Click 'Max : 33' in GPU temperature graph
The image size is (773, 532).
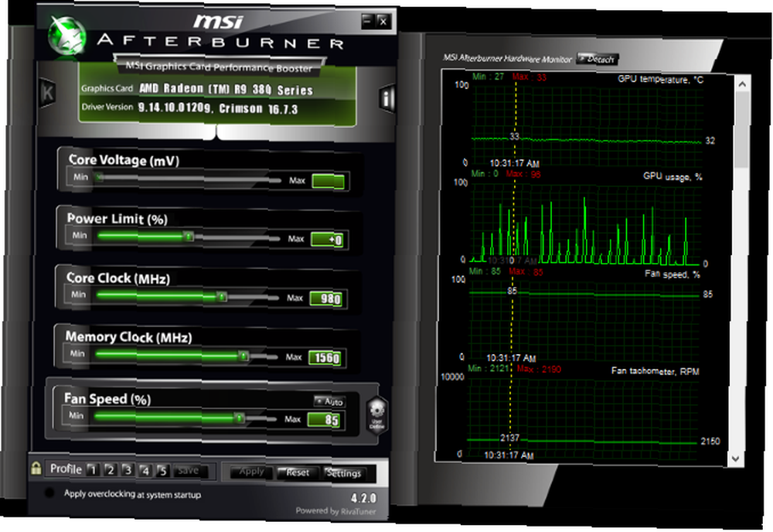point(529,77)
